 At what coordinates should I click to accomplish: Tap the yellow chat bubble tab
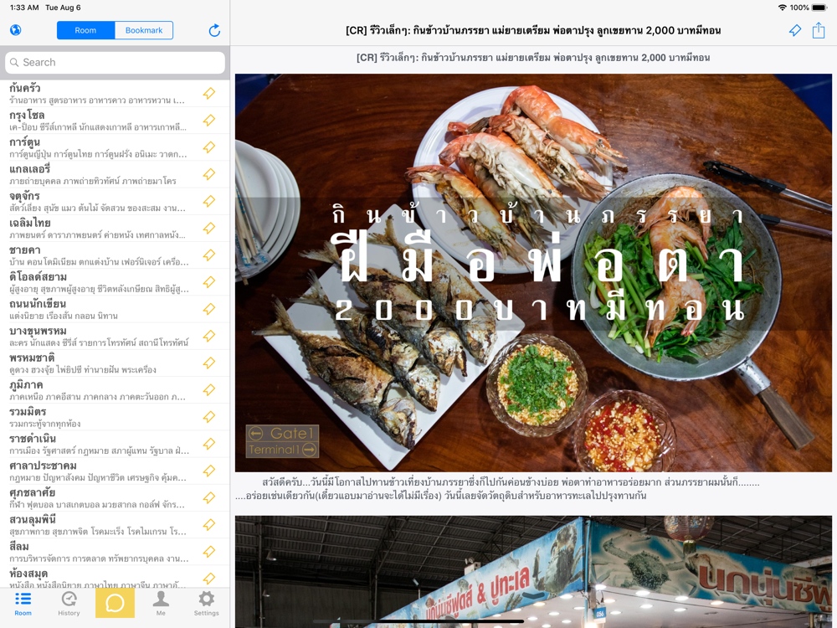coord(115,603)
